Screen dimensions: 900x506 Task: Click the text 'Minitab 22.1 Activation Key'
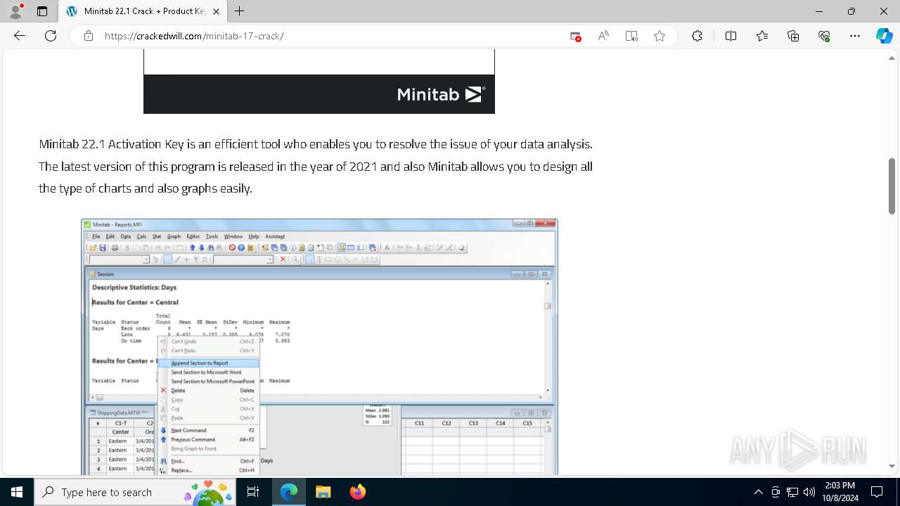111,144
